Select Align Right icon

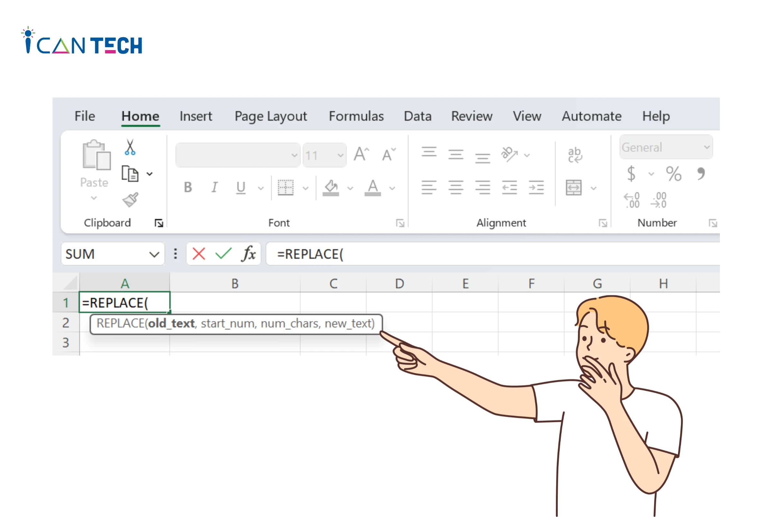(x=482, y=187)
